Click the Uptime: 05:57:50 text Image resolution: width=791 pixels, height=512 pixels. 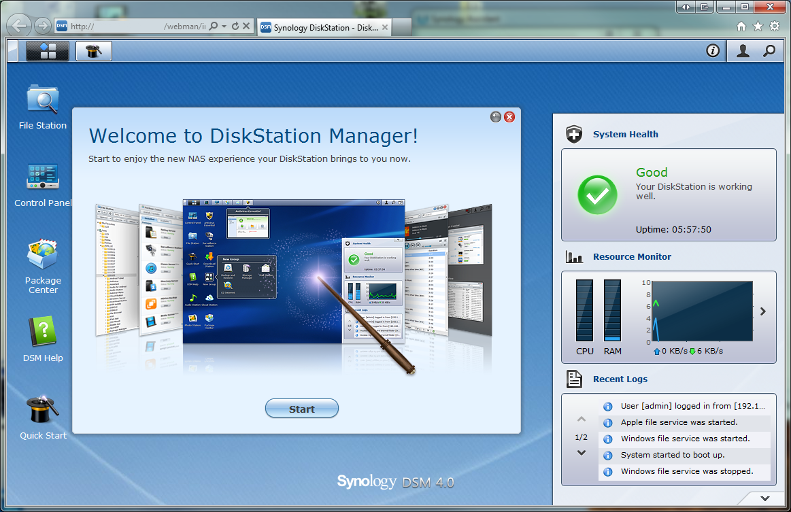pos(673,230)
